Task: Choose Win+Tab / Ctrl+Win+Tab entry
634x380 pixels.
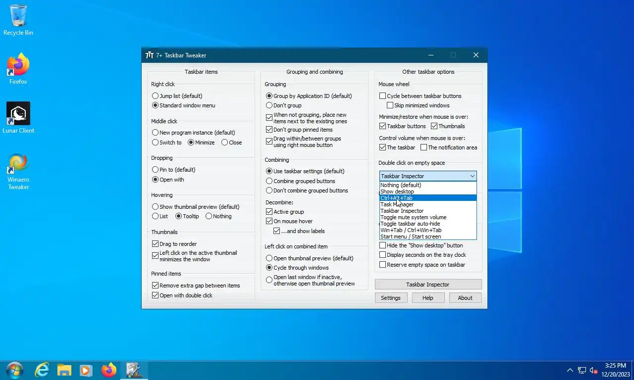Action: click(x=428, y=230)
